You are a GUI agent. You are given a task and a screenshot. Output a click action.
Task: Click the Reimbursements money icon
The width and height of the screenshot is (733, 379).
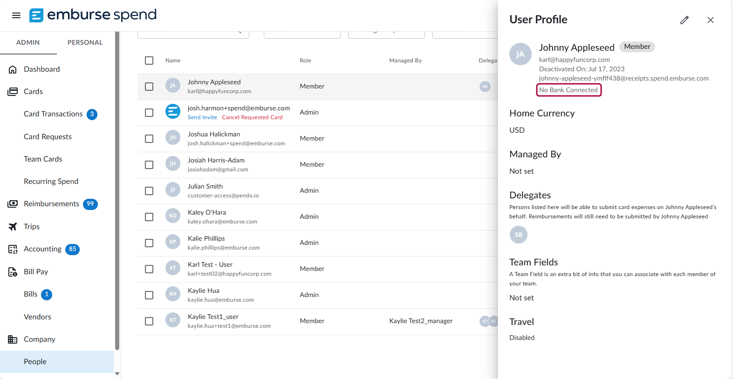pos(13,204)
